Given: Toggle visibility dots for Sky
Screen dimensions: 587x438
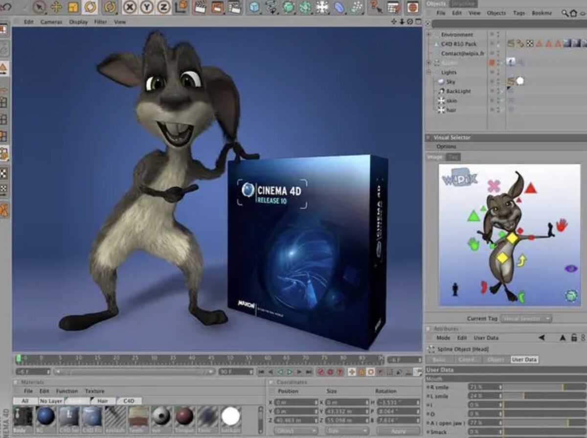Looking at the screenshot, I should click(x=498, y=82).
